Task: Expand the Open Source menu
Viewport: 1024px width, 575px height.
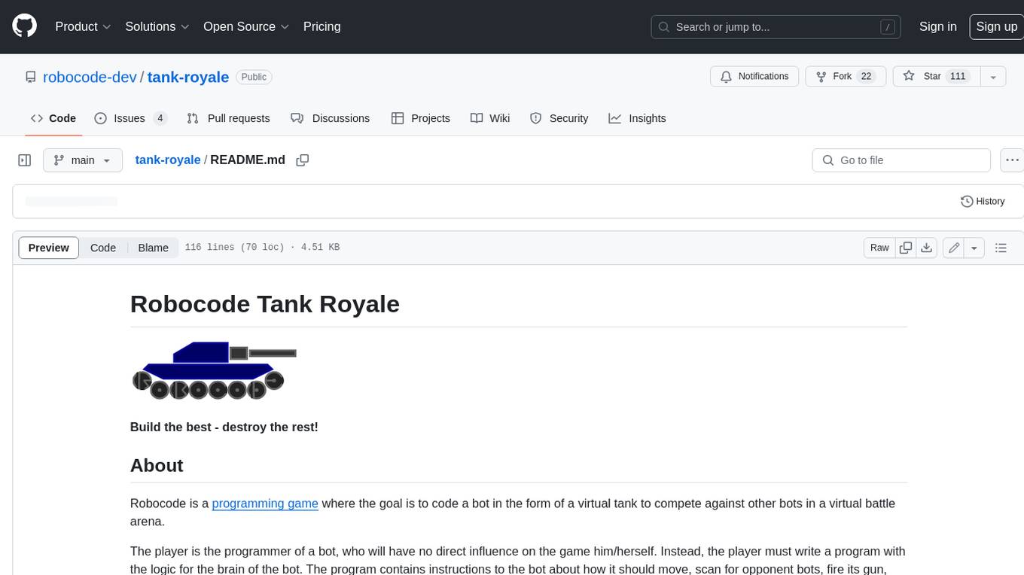Action: tap(246, 26)
